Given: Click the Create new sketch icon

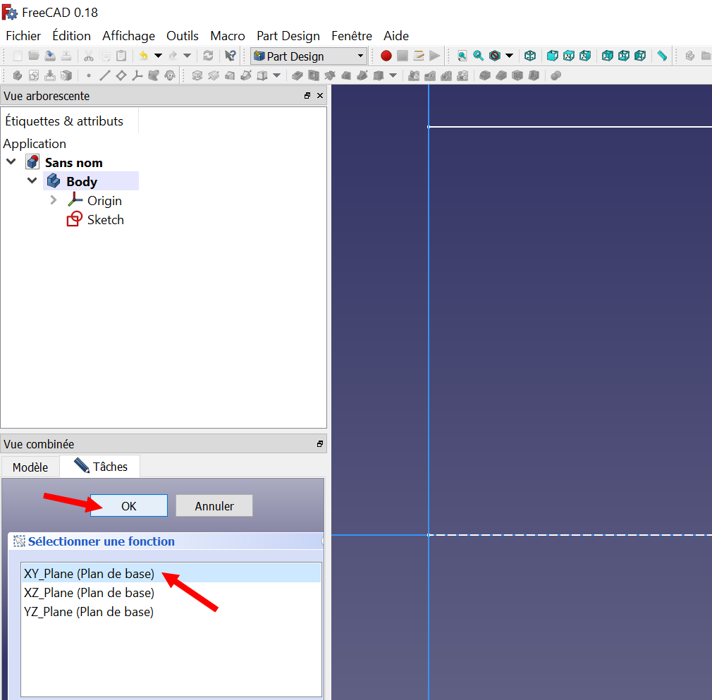Looking at the screenshot, I should (34, 75).
